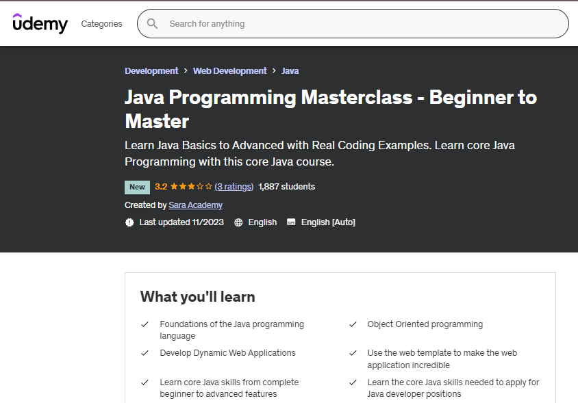This screenshot has height=403, width=578.
Task: Click the Udemy logo
Action: tap(40, 23)
